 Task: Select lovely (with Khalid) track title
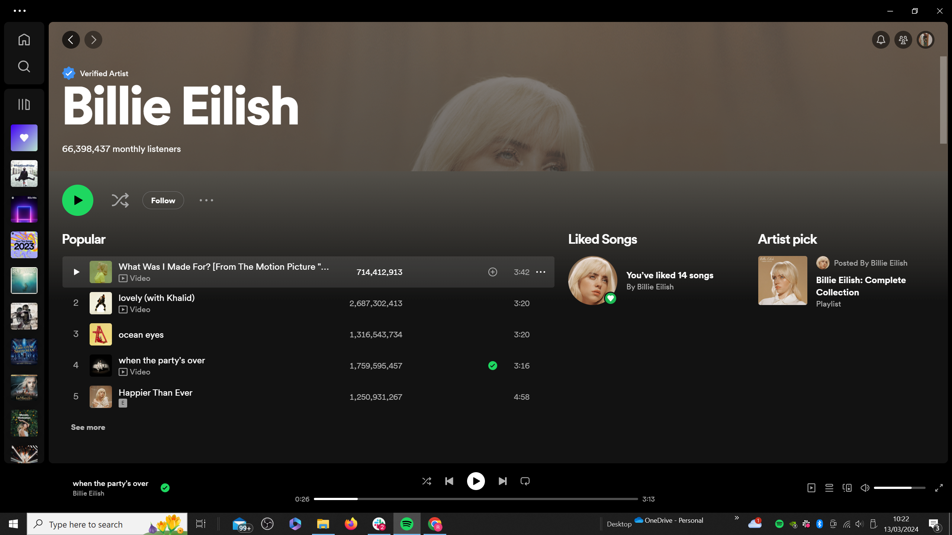click(x=157, y=298)
